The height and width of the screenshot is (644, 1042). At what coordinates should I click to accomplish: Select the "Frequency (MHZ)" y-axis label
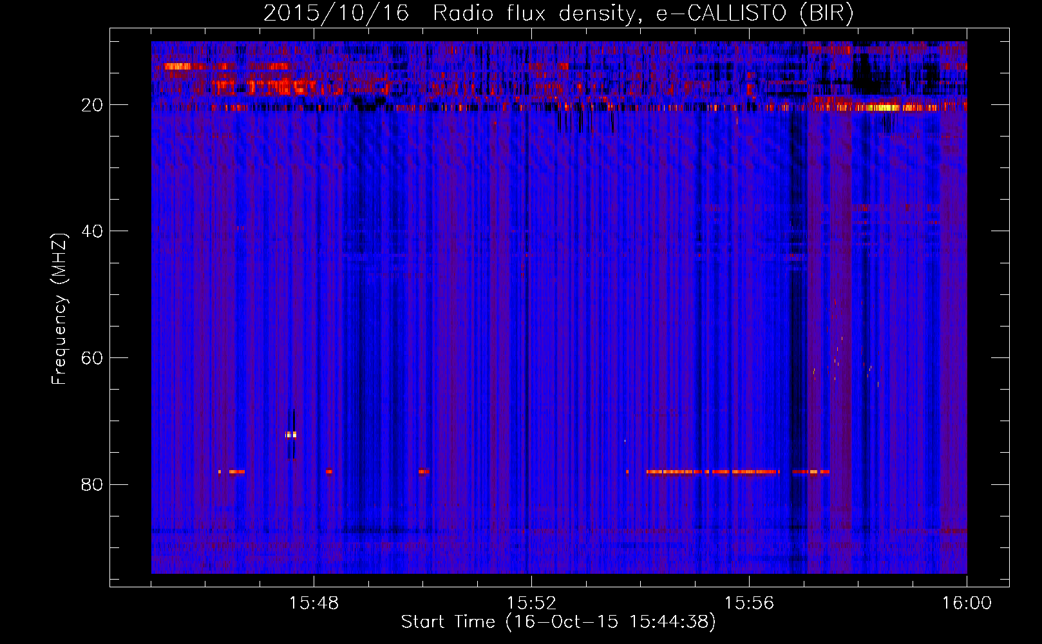click(59, 309)
